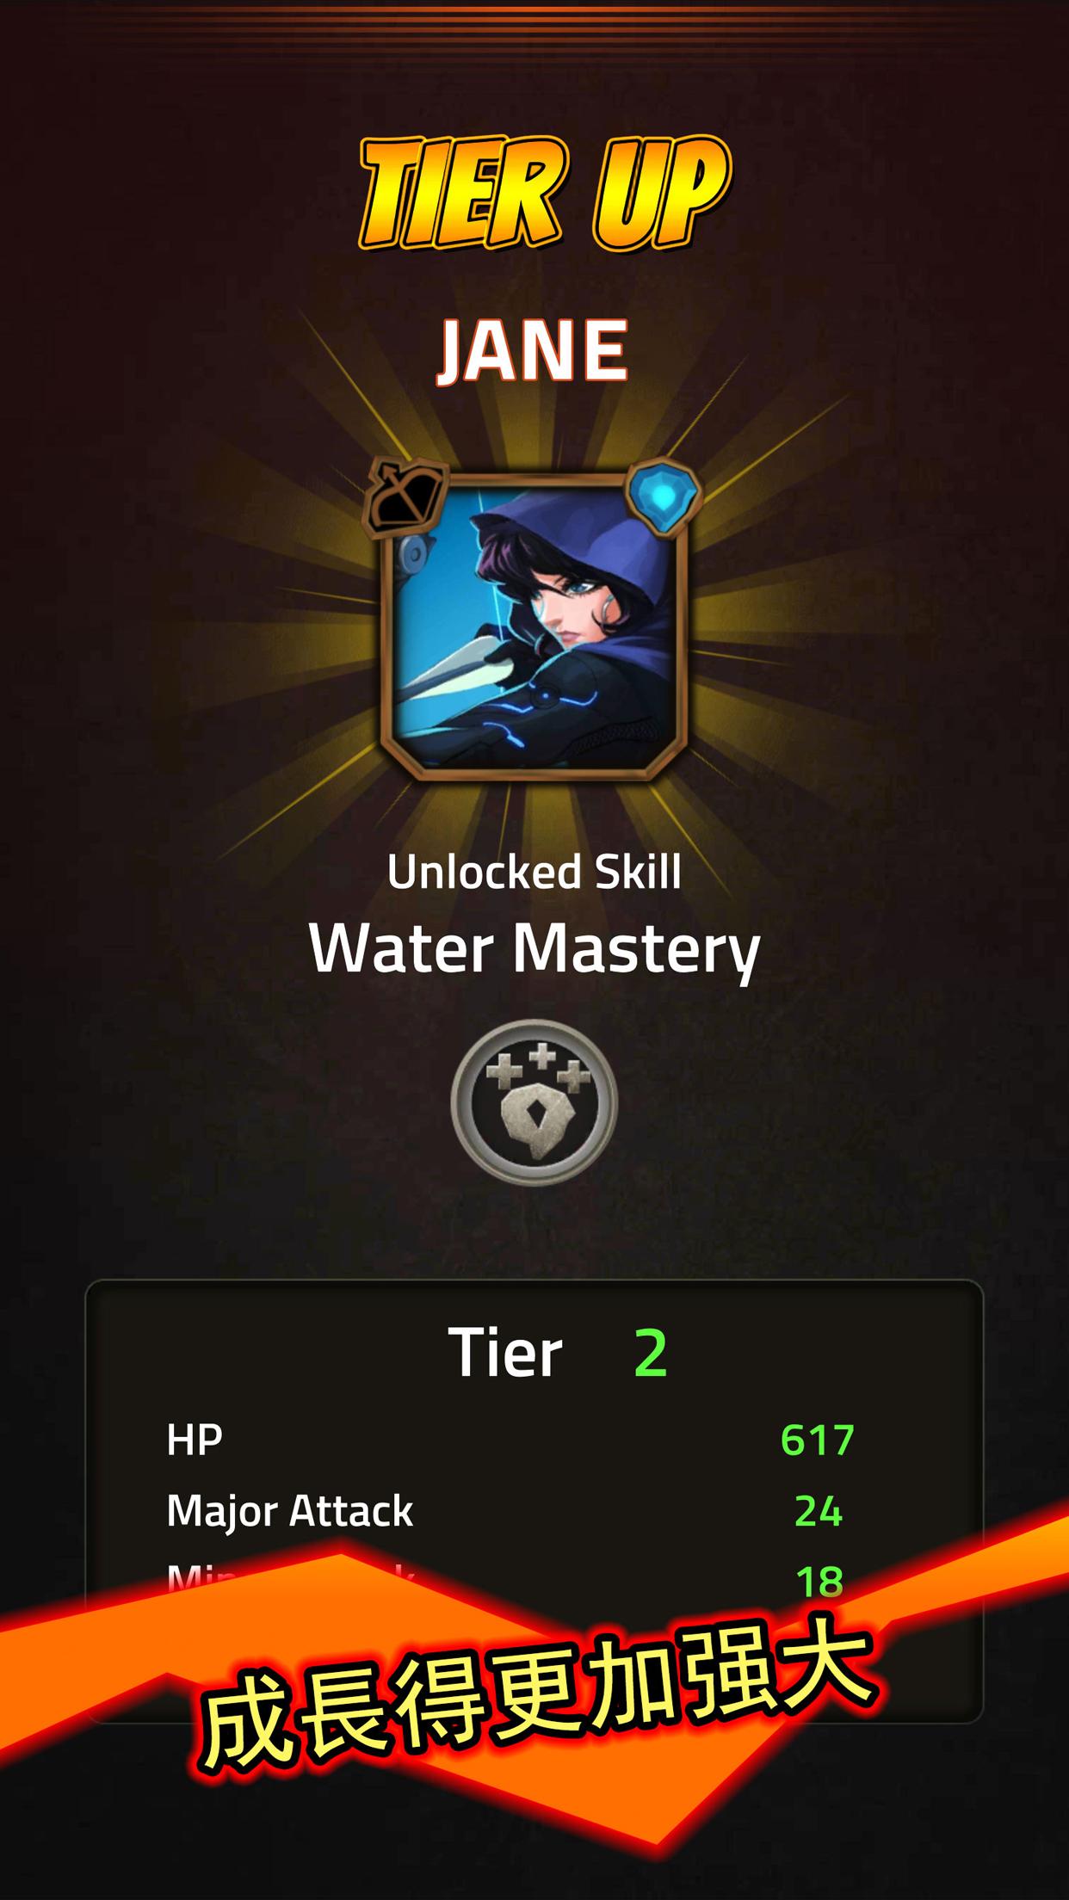1069x1900 pixels.
Task: Tap the Minor Attack value 18
Action: click(819, 1582)
